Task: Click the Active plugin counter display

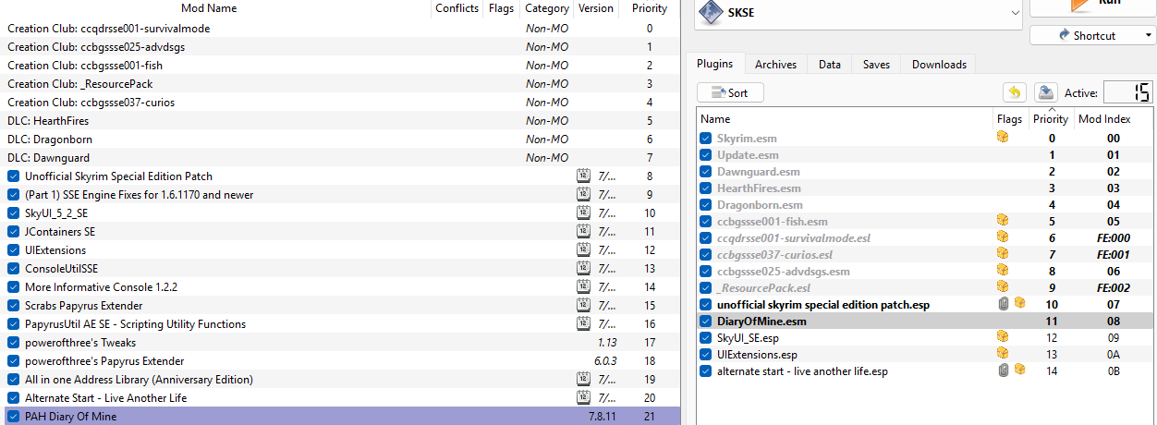Action: point(1128,92)
